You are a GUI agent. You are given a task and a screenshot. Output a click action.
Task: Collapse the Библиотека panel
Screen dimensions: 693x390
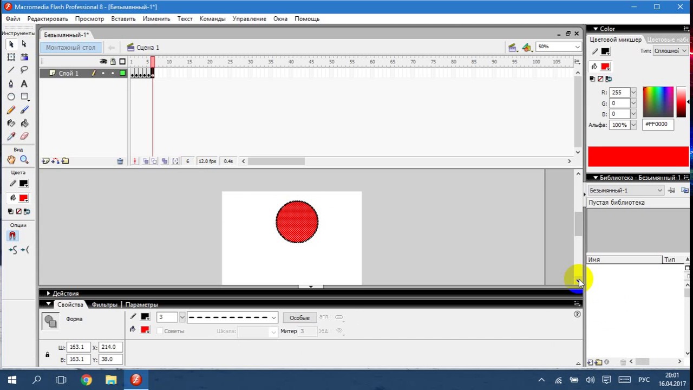pyautogui.click(x=595, y=178)
